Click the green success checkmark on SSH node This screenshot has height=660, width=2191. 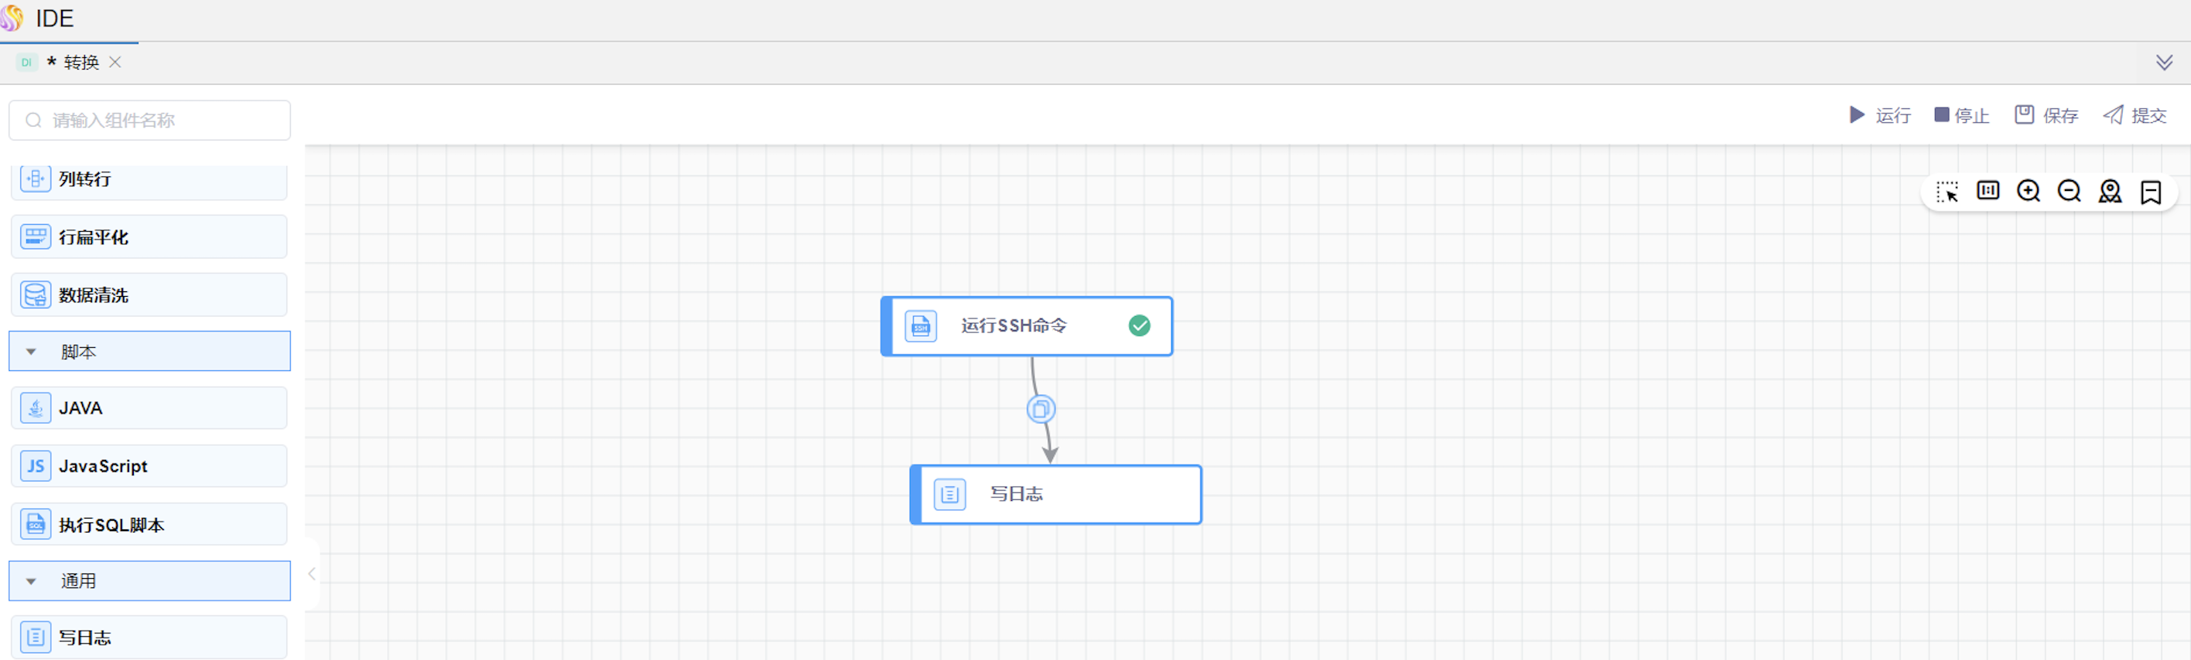[1139, 325]
